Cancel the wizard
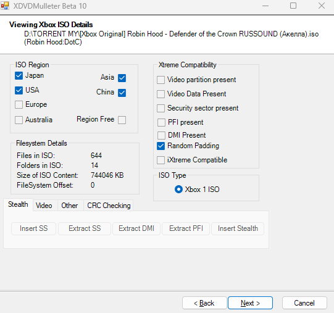 pyautogui.click(x=304, y=303)
